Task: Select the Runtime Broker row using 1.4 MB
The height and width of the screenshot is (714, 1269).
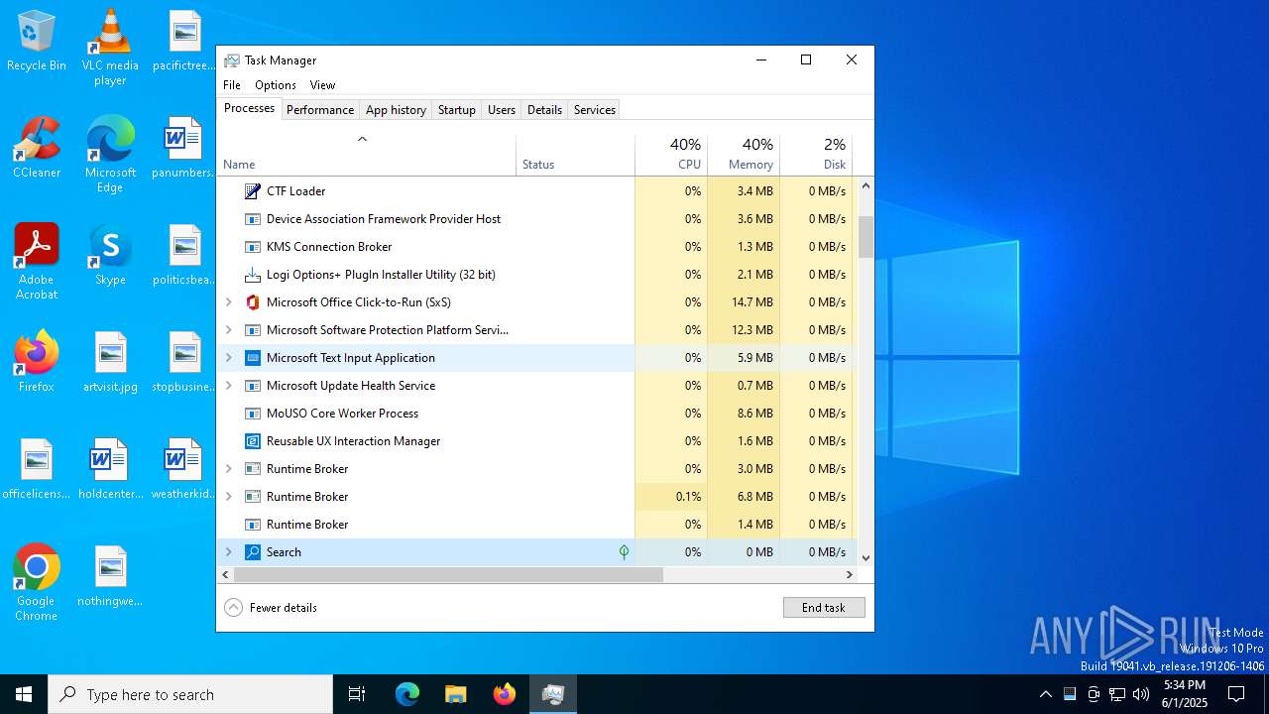Action: tap(535, 525)
